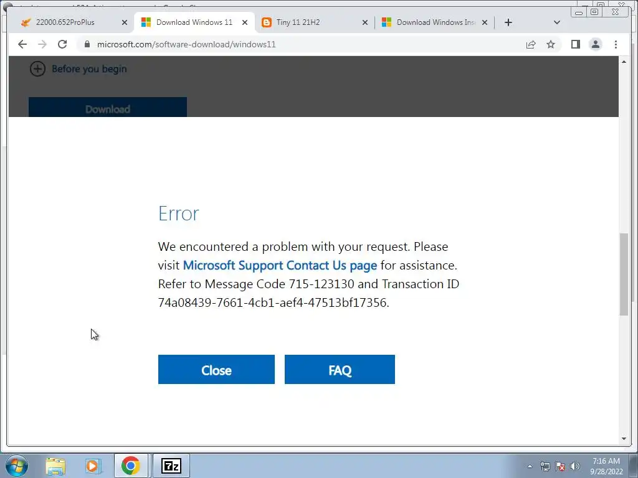Bookmark this page with the star
The height and width of the screenshot is (478, 638).
click(x=551, y=44)
